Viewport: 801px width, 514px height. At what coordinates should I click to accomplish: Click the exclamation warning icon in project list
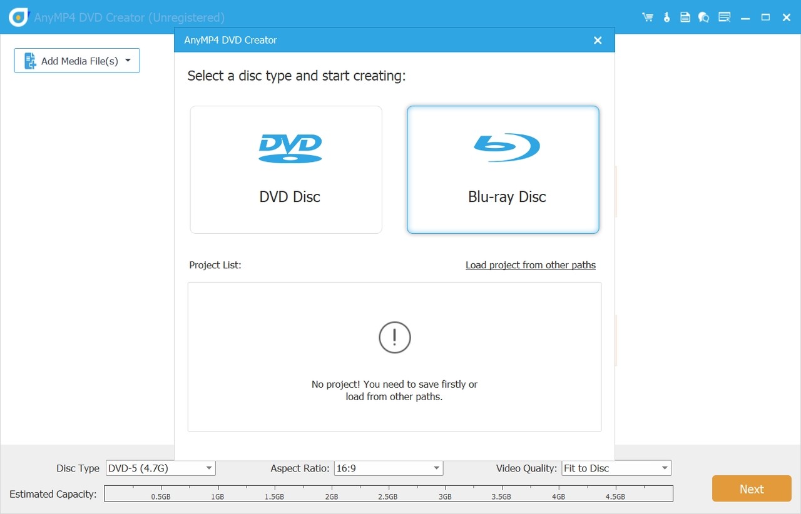pyautogui.click(x=395, y=338)
